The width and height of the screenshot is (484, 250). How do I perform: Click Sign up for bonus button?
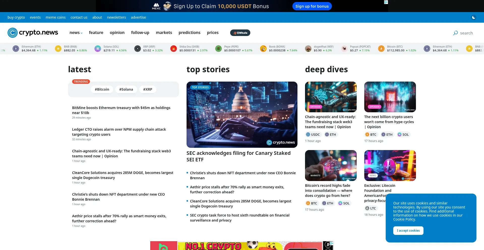click(x=312, y=6)
